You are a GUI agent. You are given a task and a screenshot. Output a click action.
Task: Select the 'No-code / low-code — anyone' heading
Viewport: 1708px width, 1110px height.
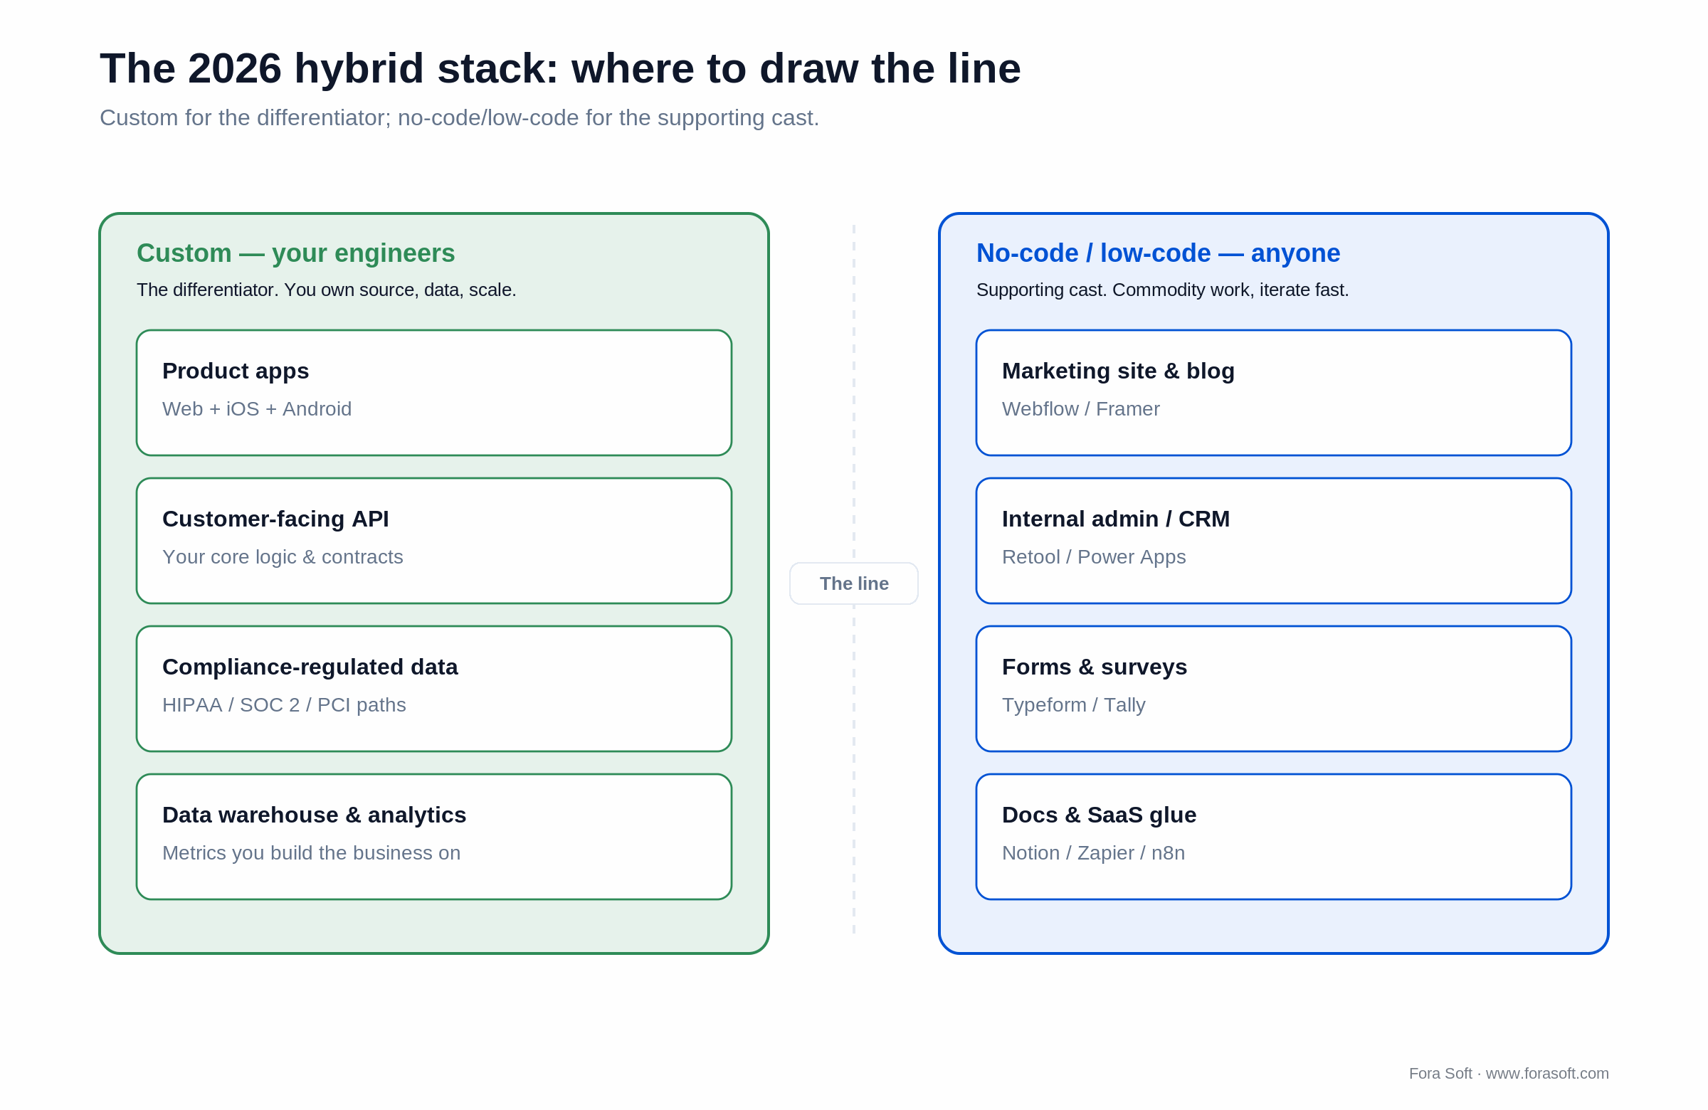[1159, 253]
